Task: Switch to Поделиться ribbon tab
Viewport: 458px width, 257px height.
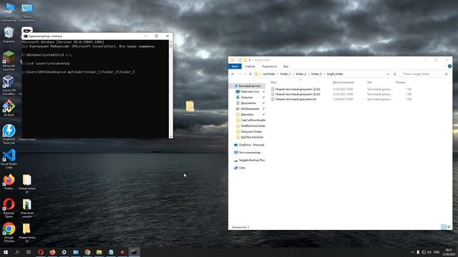Action: (269, 66)
